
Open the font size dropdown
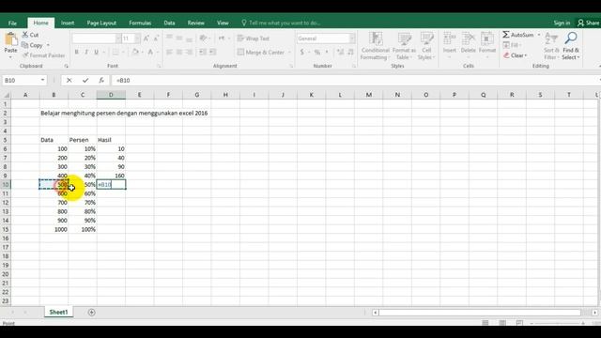point(137,38)
